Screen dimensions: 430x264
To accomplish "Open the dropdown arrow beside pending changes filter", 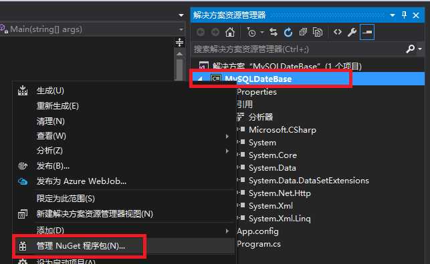I will tap(262, 32).
